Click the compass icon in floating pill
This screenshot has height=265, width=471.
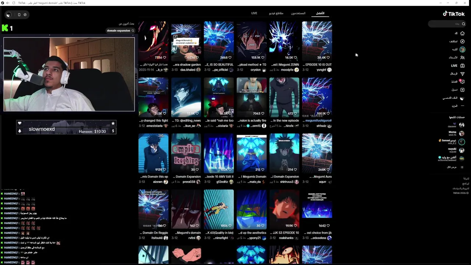(25, 15)
